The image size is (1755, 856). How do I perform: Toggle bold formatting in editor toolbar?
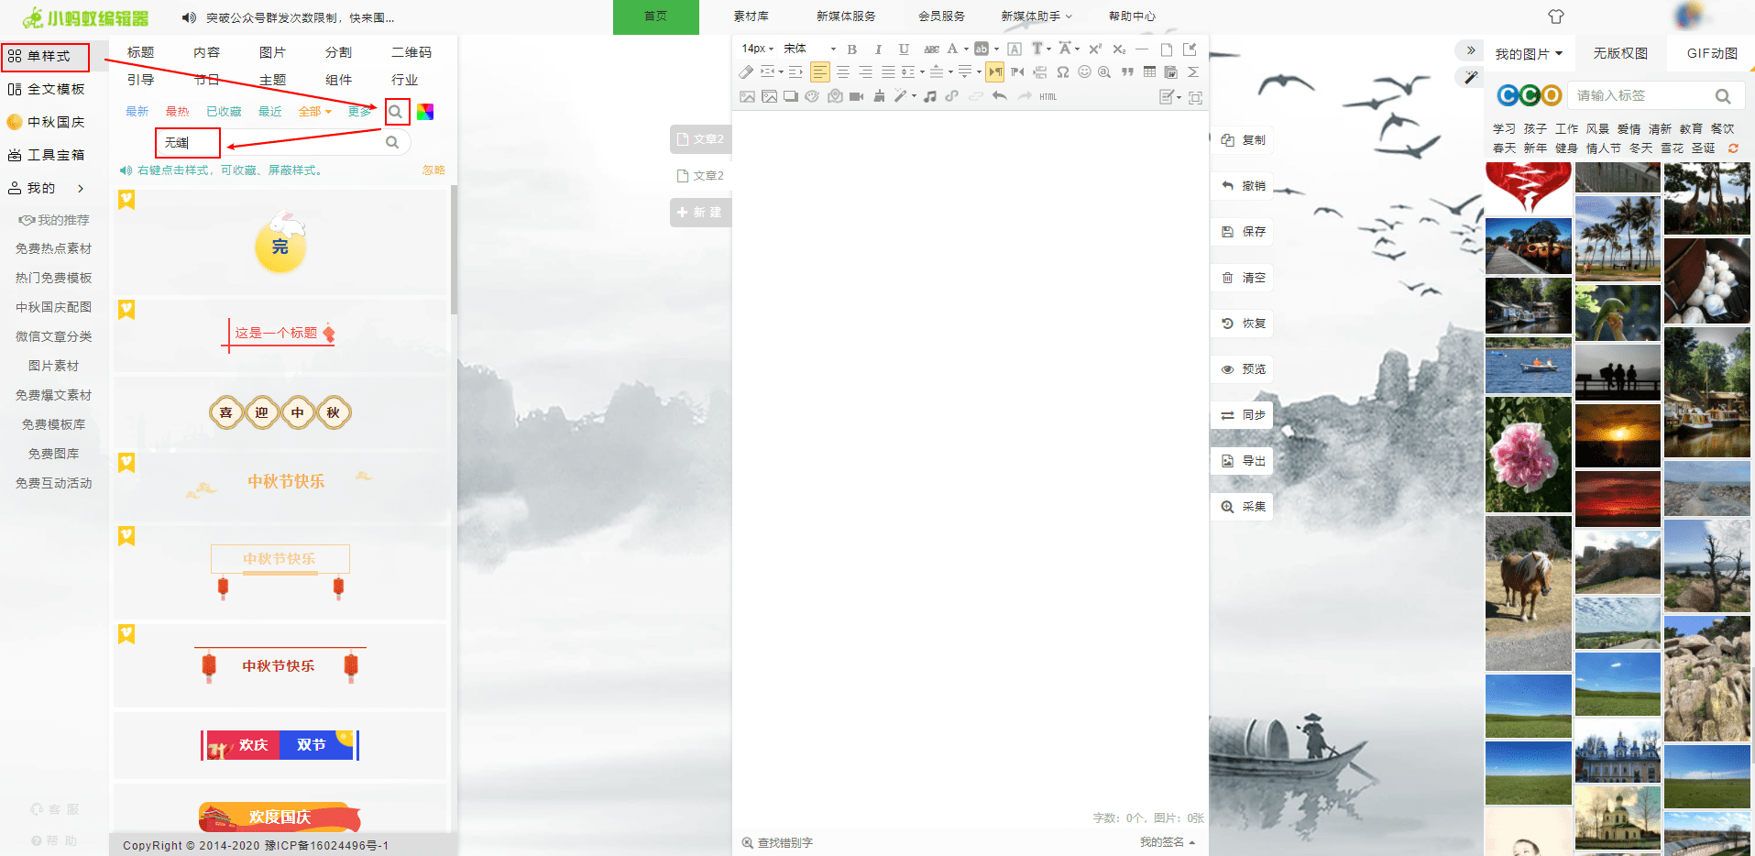tap(852, 49)
